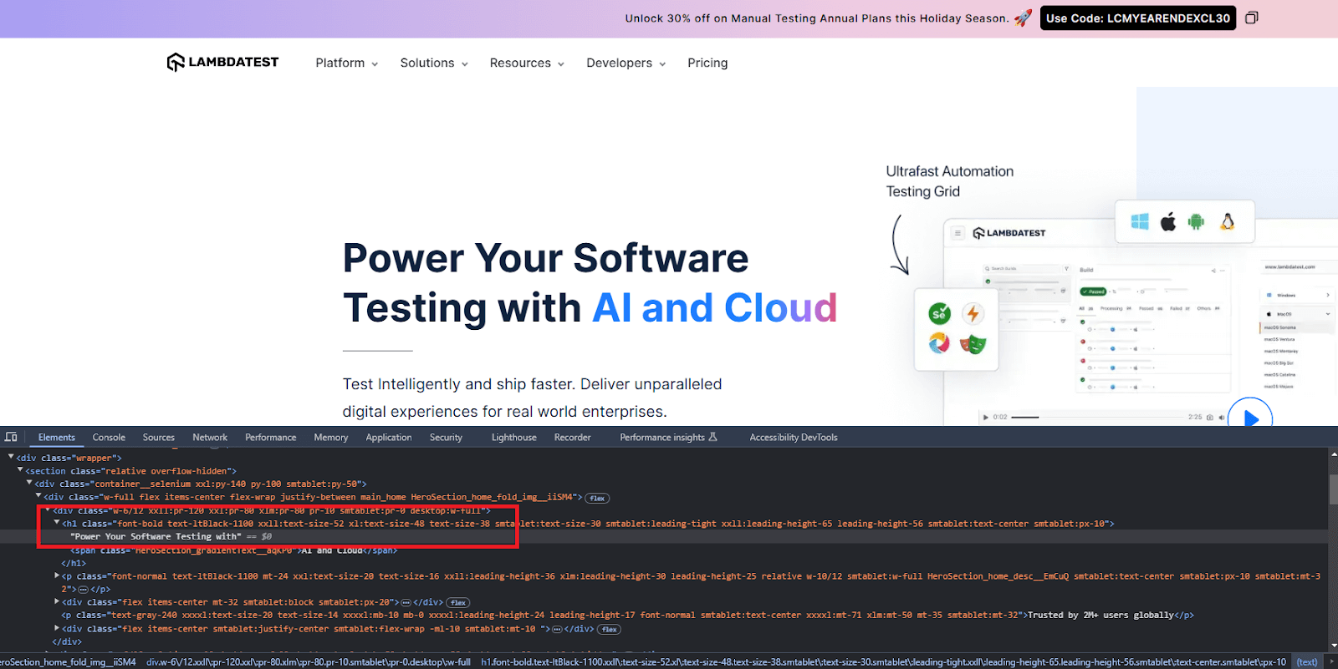Select the span HeroSection_gradientText line

(234, 550)
